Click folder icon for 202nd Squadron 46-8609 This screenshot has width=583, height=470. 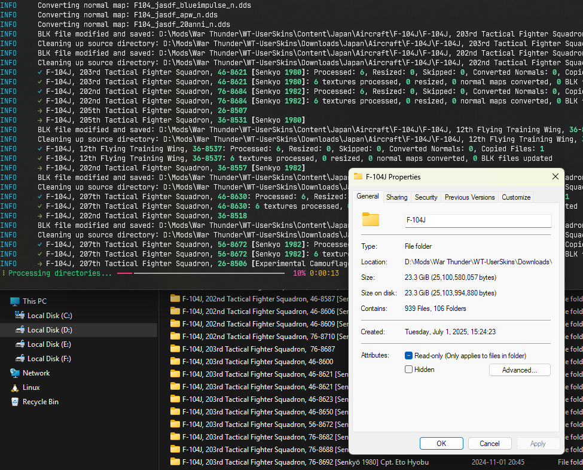coord(175,324)
